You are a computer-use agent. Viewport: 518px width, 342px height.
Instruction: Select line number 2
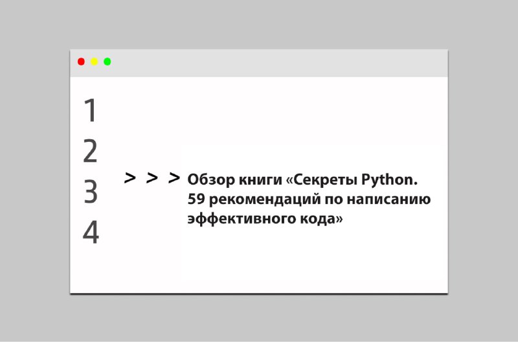[90, 151]
